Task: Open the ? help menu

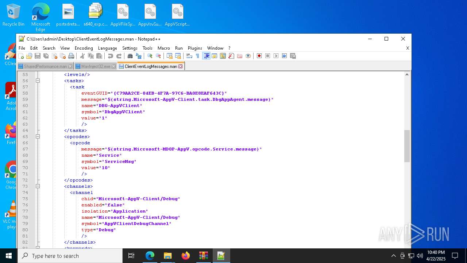Action: [x=229, y=48]
